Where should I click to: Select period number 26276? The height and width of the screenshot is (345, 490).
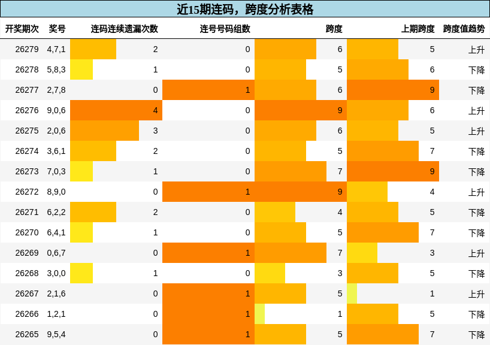tap(27, 110)
